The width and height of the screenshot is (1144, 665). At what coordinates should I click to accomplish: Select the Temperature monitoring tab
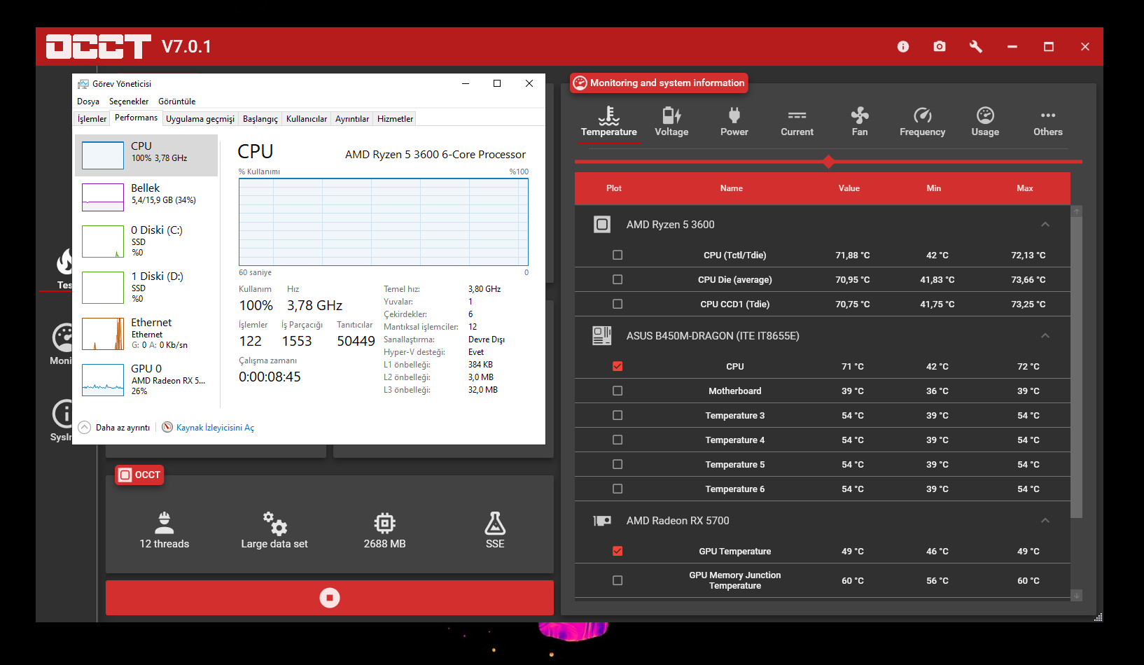[609, 122]
